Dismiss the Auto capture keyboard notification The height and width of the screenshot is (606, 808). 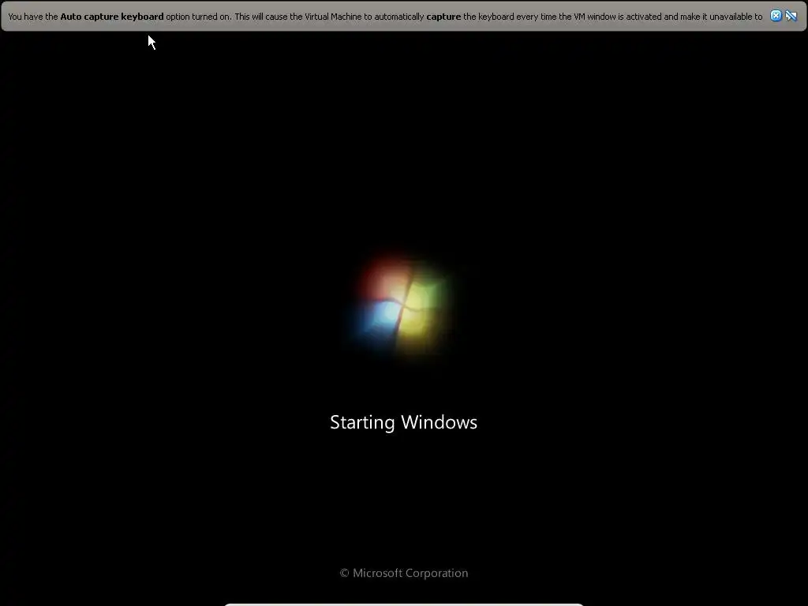[x=776, y=16]
